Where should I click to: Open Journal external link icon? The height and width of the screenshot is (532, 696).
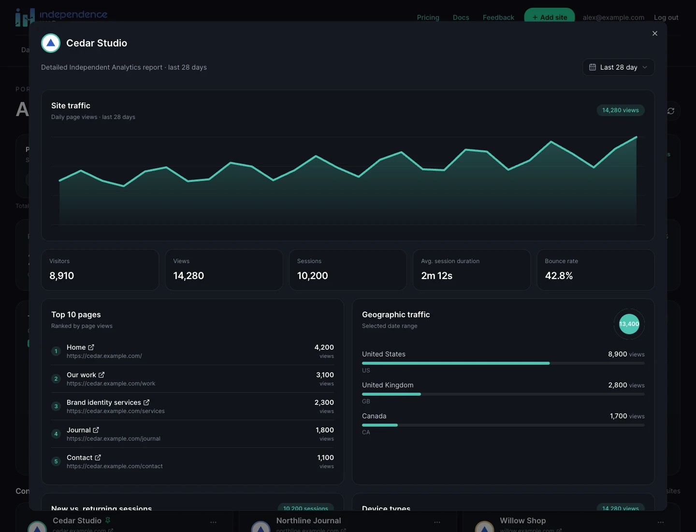(96, 430)
